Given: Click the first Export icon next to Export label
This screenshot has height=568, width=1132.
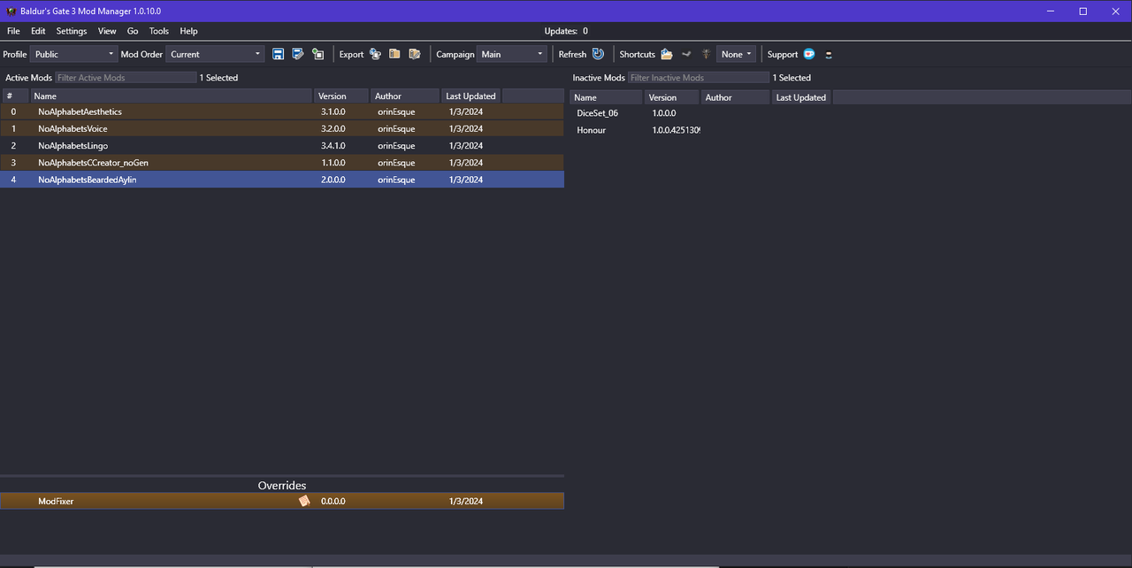Looking at the screenshot, I should point(375,54).
